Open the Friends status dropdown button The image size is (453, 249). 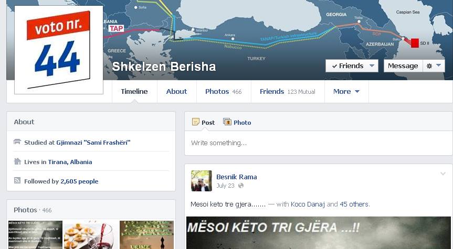tap(351, 66)
